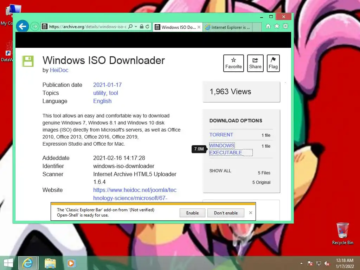
Task: Click the search magnifier in address bar
Action: 130,27
